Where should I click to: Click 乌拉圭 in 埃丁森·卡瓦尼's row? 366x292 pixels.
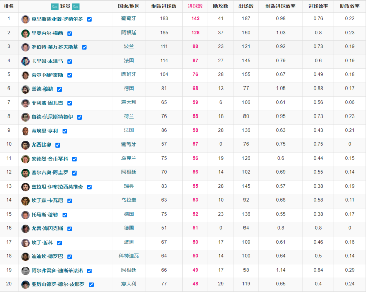point(128,200)
